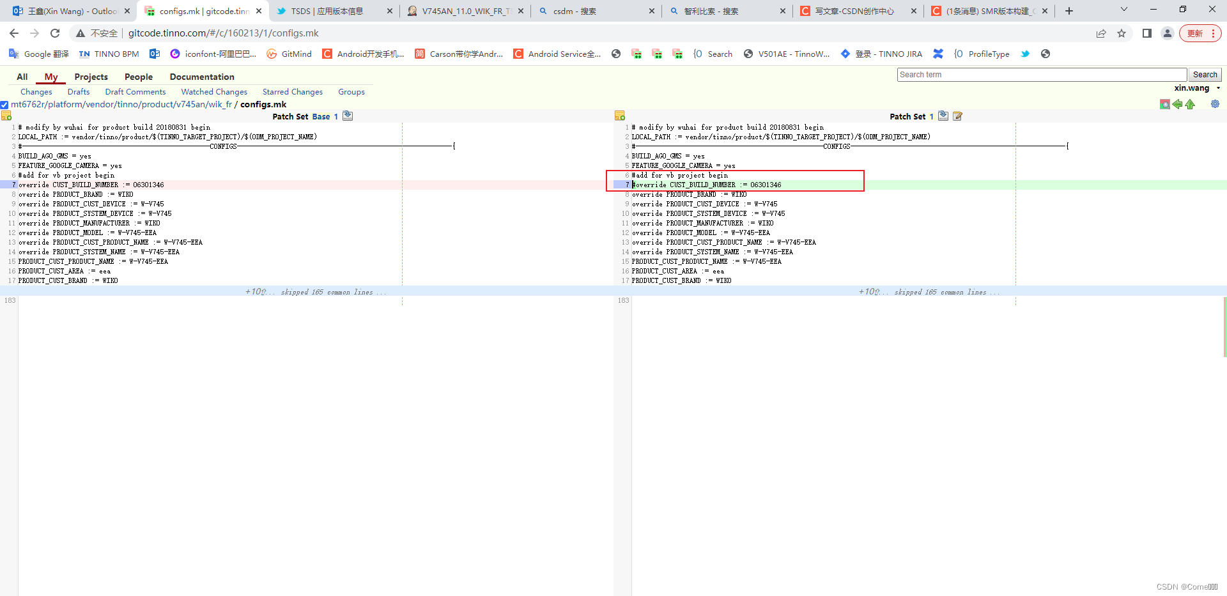Open inline edit icon for Patch Set 1

(957, 116)
